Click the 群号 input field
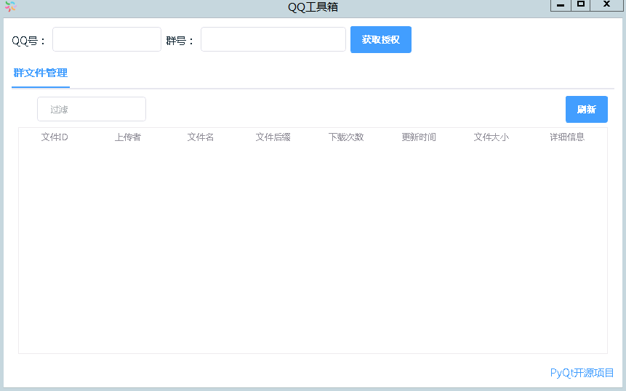 coord(273,39)
